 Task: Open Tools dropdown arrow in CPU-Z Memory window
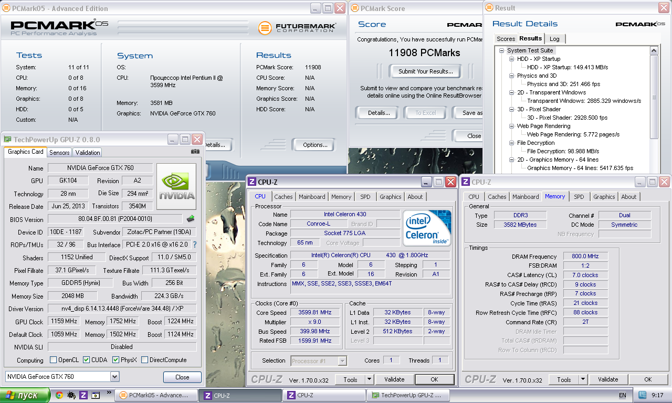[x=583, y=379]
